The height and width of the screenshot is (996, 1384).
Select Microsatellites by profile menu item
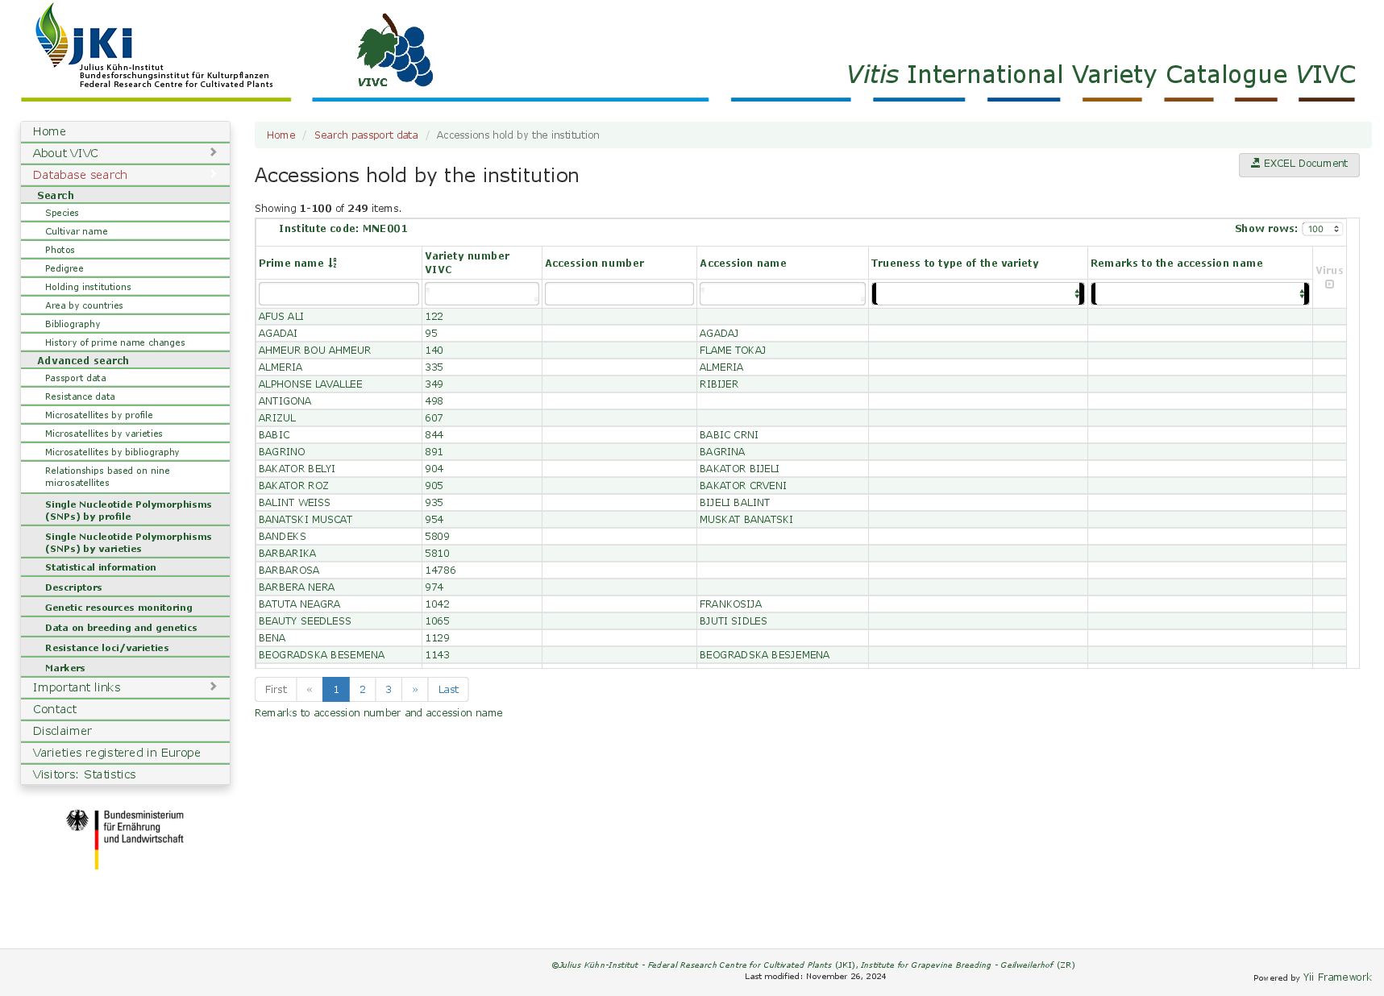(98, 415)
